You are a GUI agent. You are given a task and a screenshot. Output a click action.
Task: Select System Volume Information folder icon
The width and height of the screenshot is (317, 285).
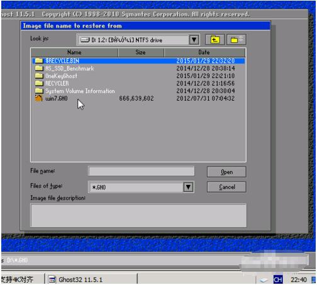39,91
